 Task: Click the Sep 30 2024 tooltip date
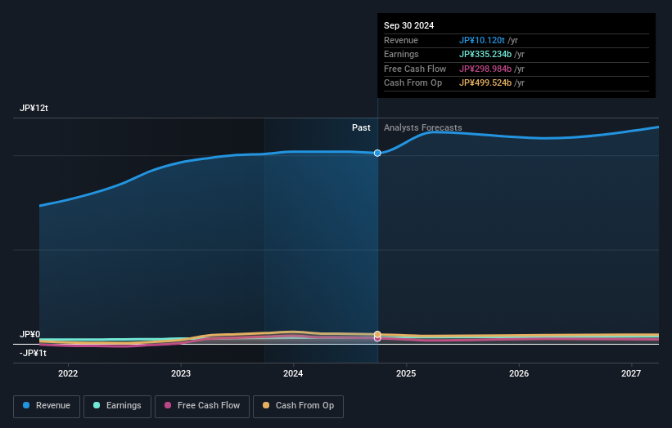click(408, 25)
